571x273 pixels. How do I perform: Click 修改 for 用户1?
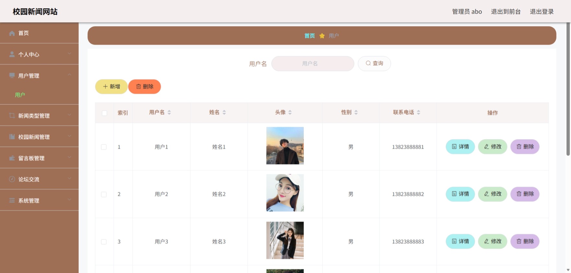pos(493,147)
